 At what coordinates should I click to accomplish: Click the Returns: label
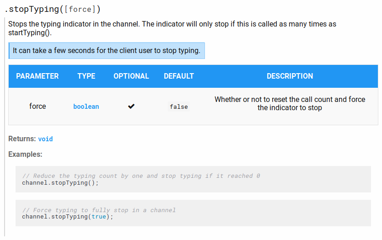[x=22, y=139]
